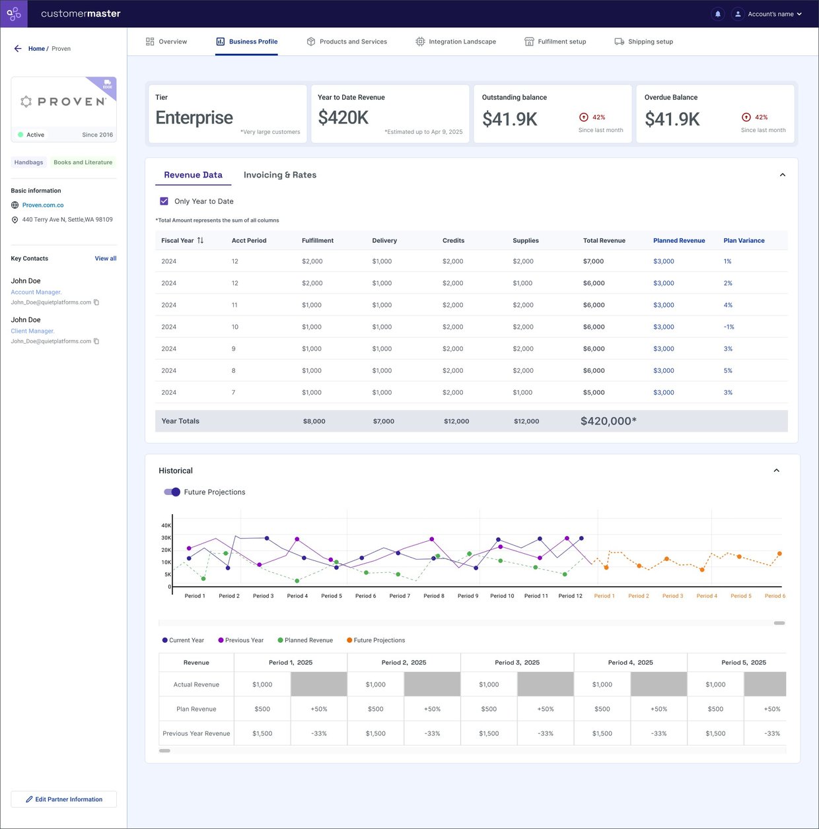Click the Overview tab grid icon
819x829 pixels.
click(x=150, y=42)
